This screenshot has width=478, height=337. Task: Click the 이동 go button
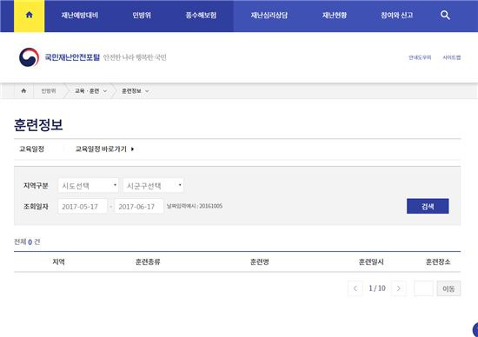click(448, 288)
